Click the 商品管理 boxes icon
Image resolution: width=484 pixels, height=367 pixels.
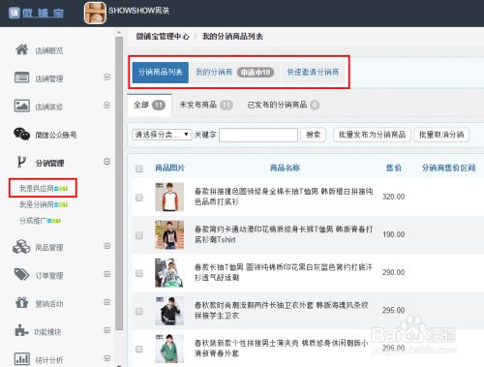coord(21,247)
